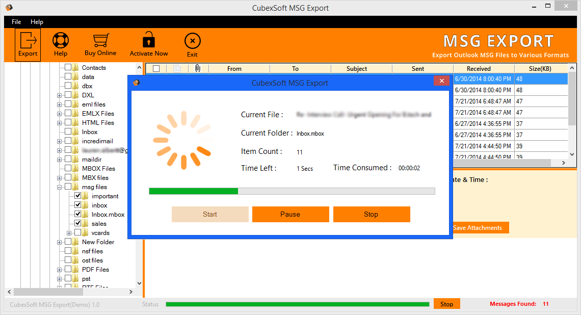Image resolution: width=581 pixels, height=315 pixels.
Task: Select the Inbox folder icon
Action: coord(75,132)
